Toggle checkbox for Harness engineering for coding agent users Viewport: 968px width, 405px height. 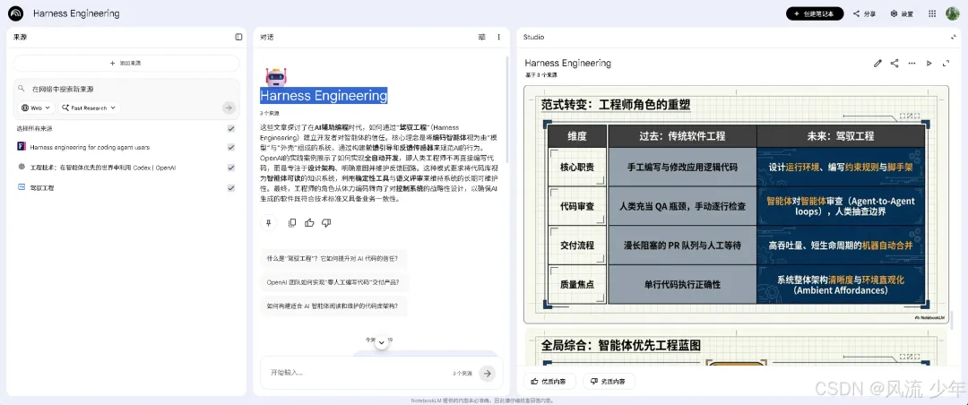click(x=231, y=148)
